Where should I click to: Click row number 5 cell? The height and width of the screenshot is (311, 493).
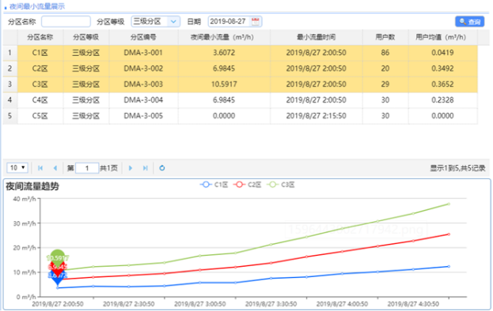tap(10, 116)
